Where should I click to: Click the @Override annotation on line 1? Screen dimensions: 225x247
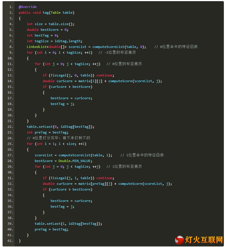28,7
